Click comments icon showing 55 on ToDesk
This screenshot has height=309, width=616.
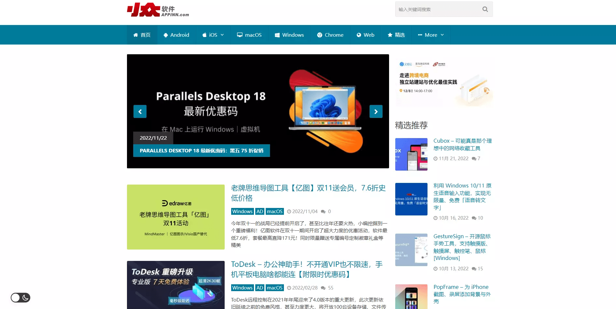coord(323,288)
